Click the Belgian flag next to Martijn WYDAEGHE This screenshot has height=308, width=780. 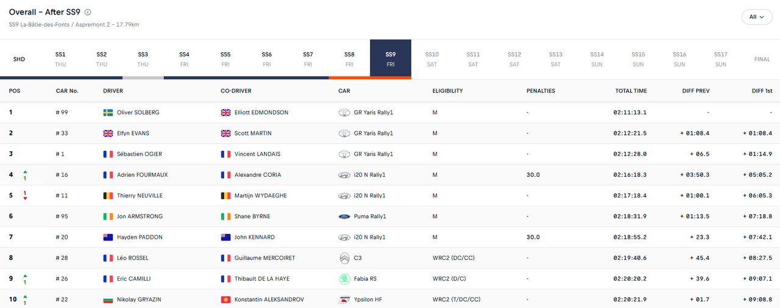click(226, 196)
